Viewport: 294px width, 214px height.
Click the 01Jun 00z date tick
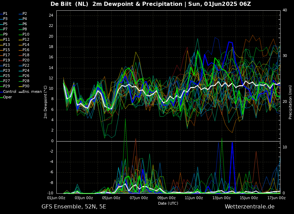coord(56,198)
